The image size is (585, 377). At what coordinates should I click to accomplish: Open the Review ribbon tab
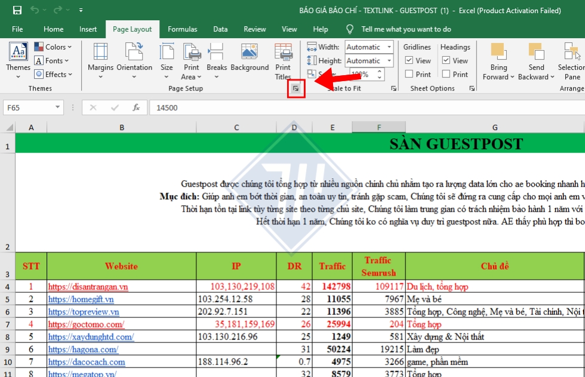(x=254, y=29)
